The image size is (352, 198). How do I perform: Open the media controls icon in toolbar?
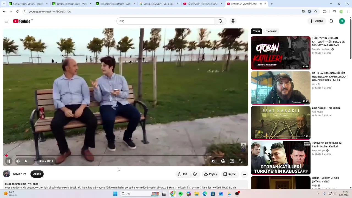tap(334, 12)
